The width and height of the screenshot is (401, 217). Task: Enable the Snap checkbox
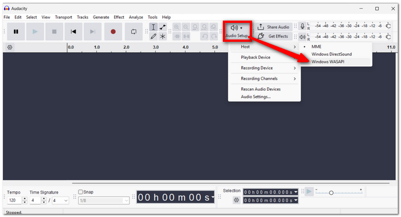click(81, 192)
